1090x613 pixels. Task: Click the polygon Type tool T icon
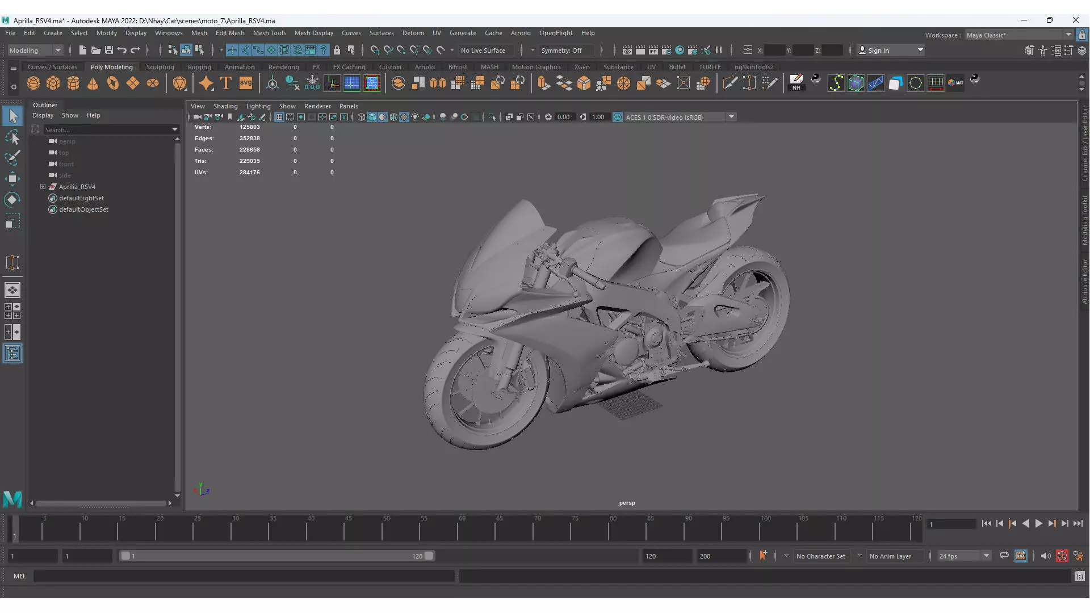(x=226, y=83)
